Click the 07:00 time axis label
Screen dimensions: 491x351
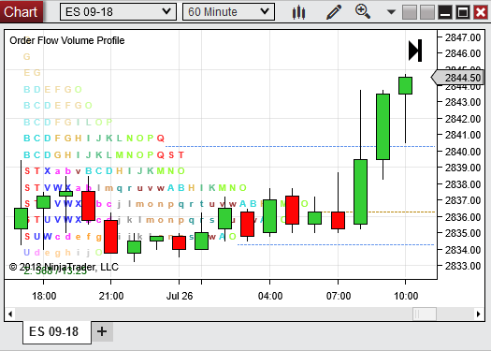(339, 296)
